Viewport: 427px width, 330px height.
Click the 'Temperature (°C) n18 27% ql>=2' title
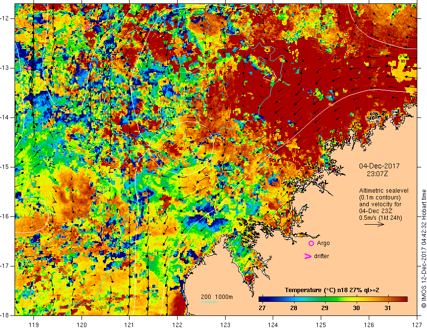point(332,290)
